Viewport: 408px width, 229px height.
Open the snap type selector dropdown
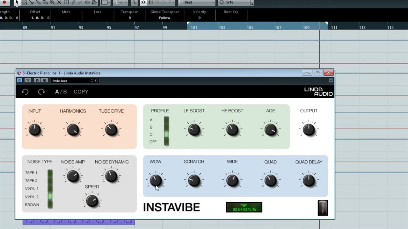[x=120, y=2]
